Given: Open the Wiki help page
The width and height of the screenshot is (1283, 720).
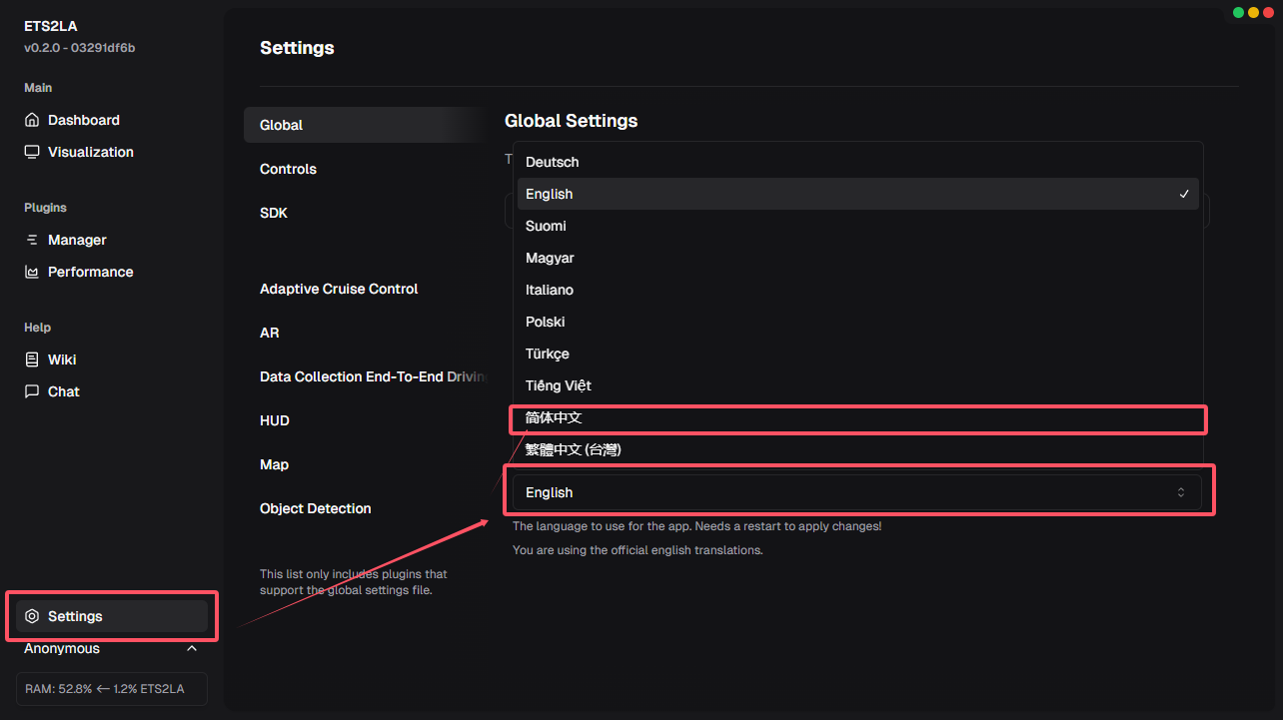Looking at the screenshot, I should coord(112,360).
